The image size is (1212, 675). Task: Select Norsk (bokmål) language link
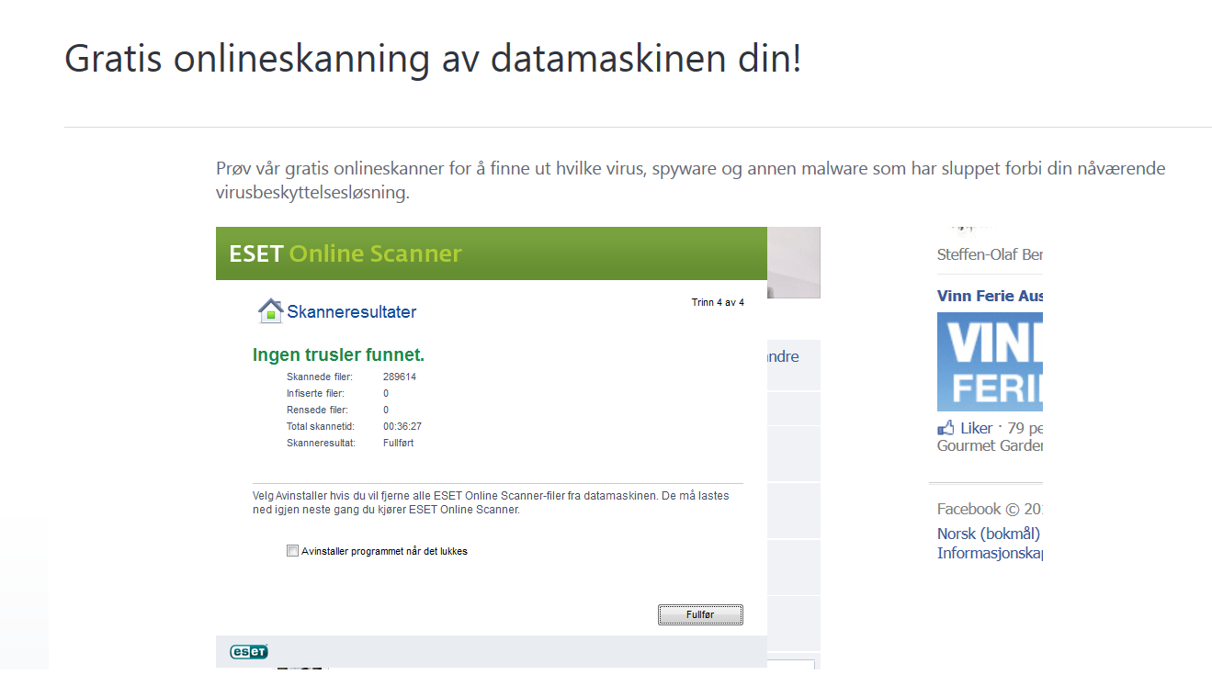989,534
